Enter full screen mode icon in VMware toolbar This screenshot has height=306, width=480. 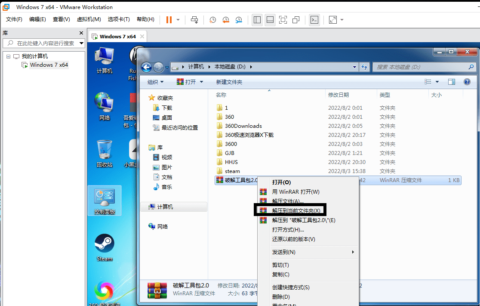(x=283, y=20)
